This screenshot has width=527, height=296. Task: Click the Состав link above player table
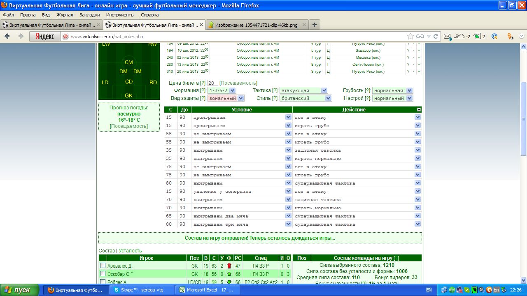(107, 250)
